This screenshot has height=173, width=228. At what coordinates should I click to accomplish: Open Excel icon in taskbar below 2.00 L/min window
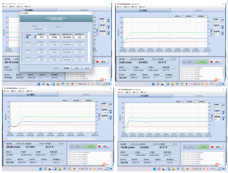click(x=182, y=84)
